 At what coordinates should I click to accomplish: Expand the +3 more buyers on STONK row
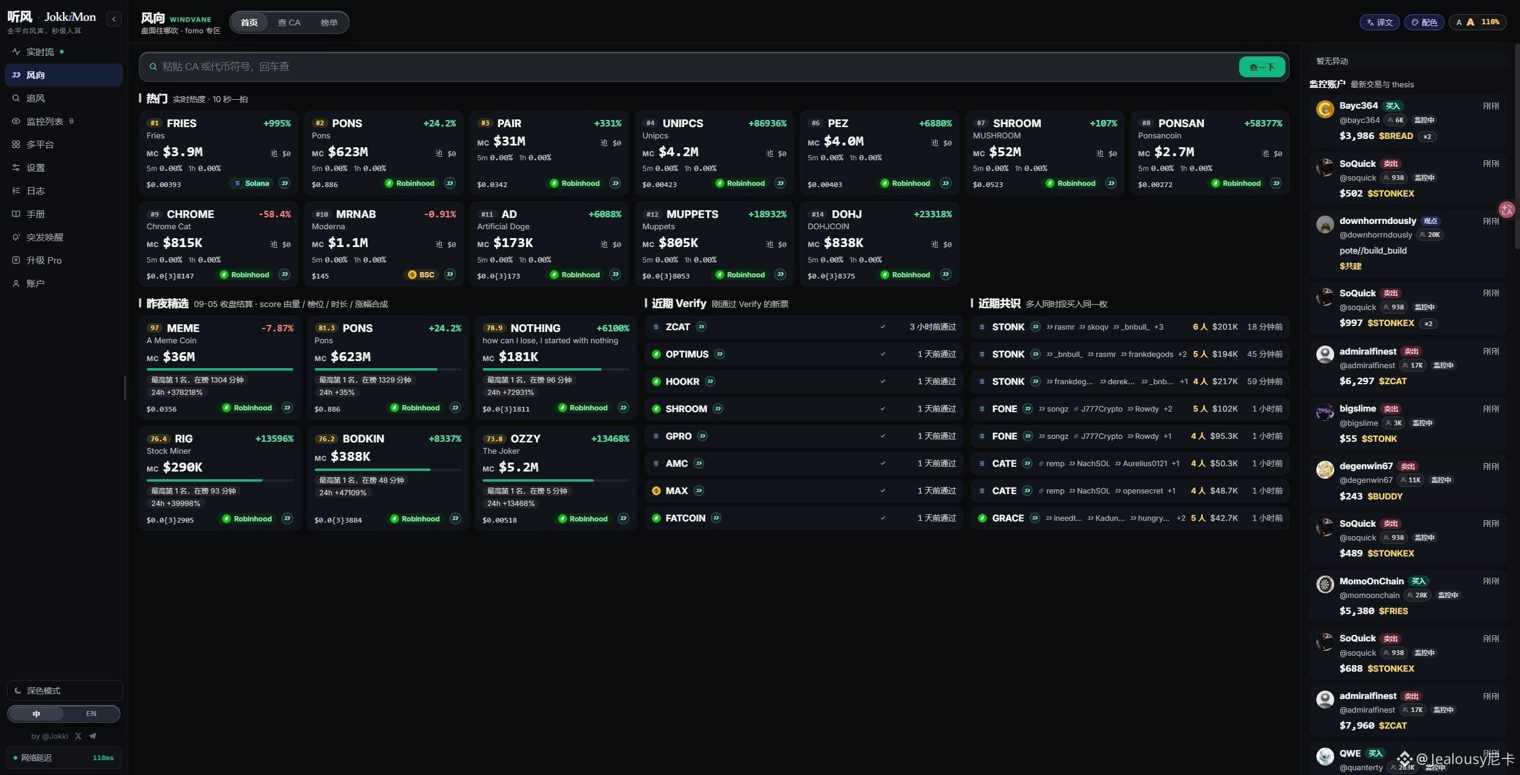1158,327
